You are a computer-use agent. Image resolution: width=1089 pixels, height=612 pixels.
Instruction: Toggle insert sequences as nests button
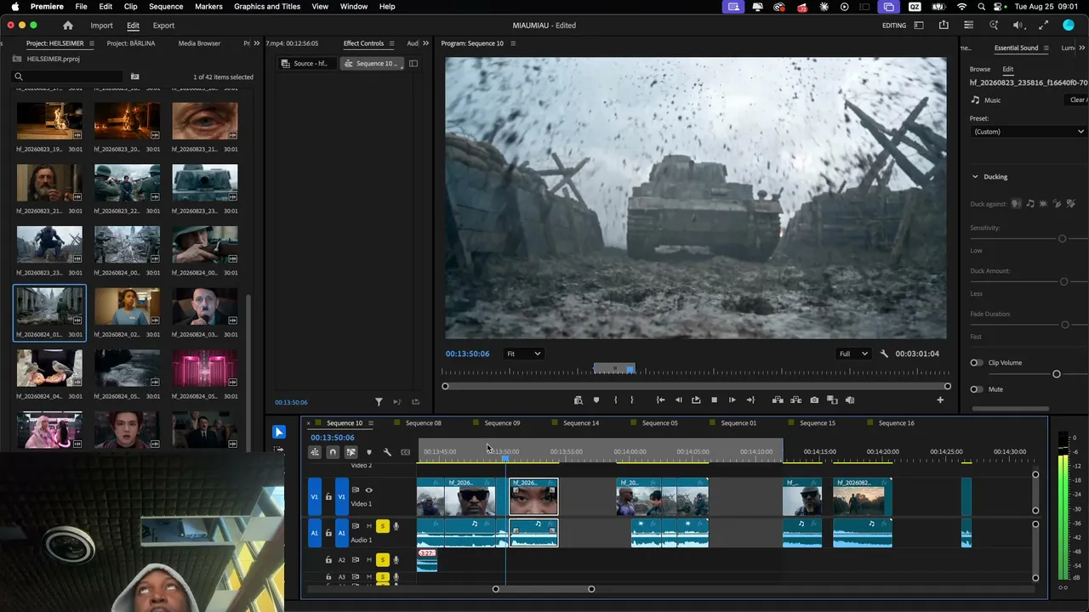(315, 452)
